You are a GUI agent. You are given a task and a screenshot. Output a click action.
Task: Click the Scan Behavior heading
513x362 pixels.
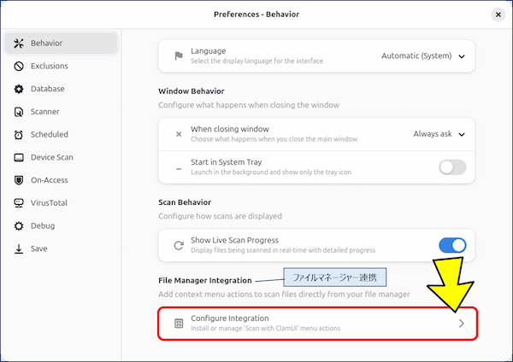click(185, 202)
